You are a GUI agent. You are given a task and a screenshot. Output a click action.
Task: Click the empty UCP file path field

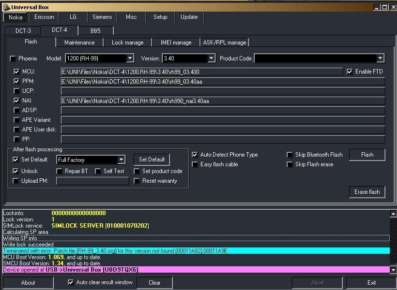coord(223,91)
